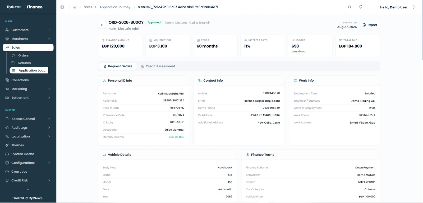Click email karim.adel@example.com
The height and width of the screenshot is (203, 423).
[x=262, y=101]
